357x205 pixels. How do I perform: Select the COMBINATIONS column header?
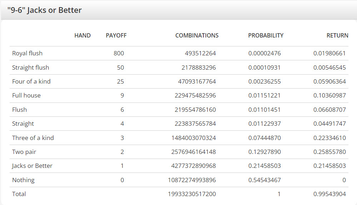[x=197, y=35]
